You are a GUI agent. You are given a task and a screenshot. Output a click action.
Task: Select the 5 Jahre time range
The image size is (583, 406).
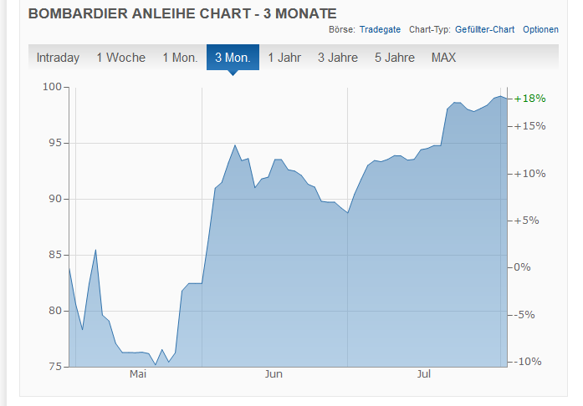pos(395,58)
